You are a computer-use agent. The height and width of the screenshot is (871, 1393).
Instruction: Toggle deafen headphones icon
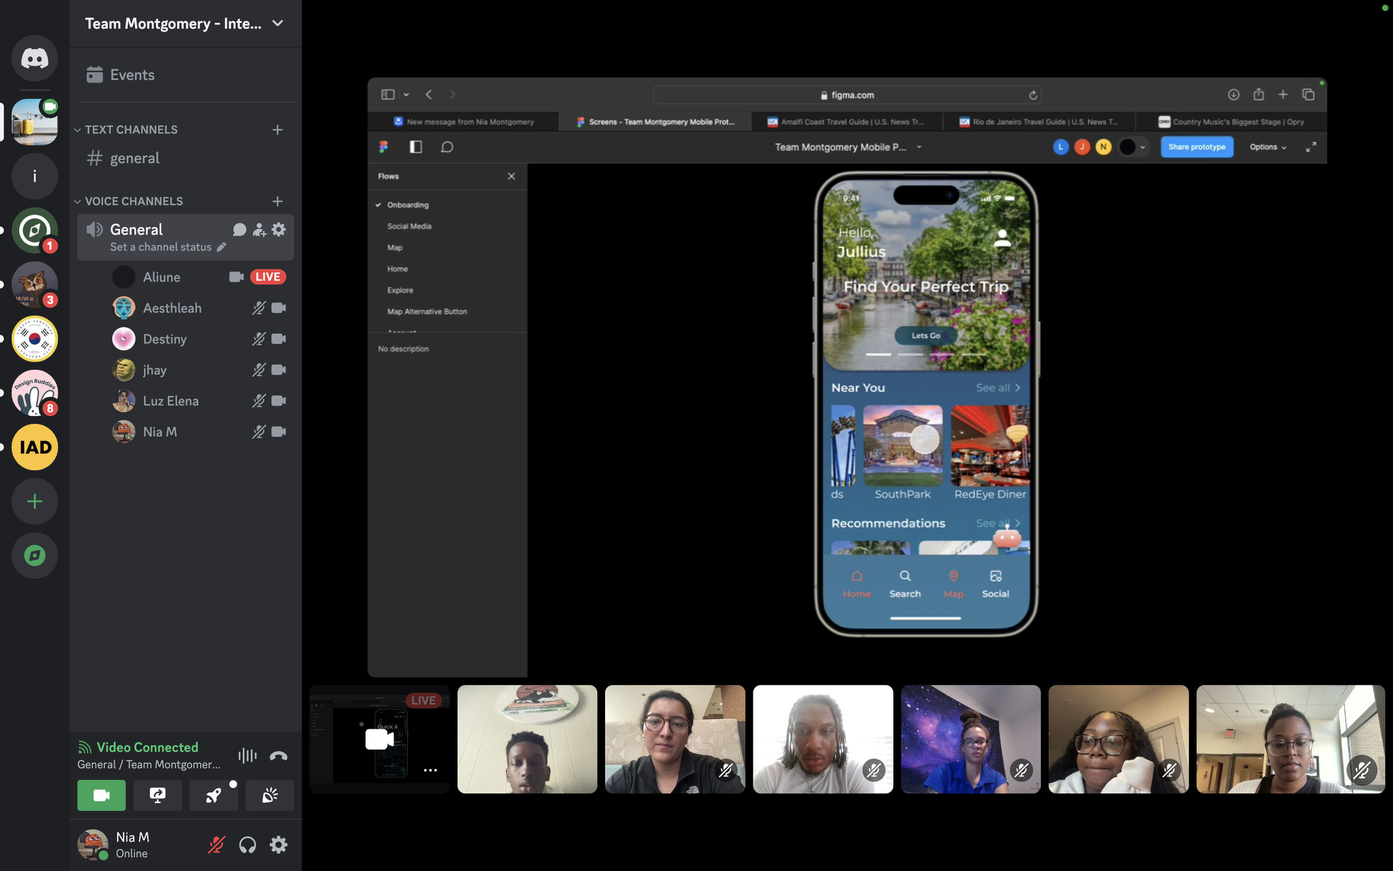(x=247, y=844)
